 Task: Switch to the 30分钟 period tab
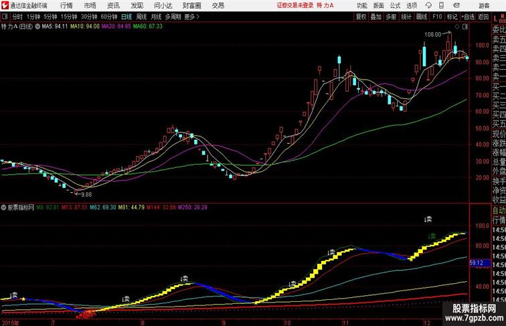click(89, 17)
